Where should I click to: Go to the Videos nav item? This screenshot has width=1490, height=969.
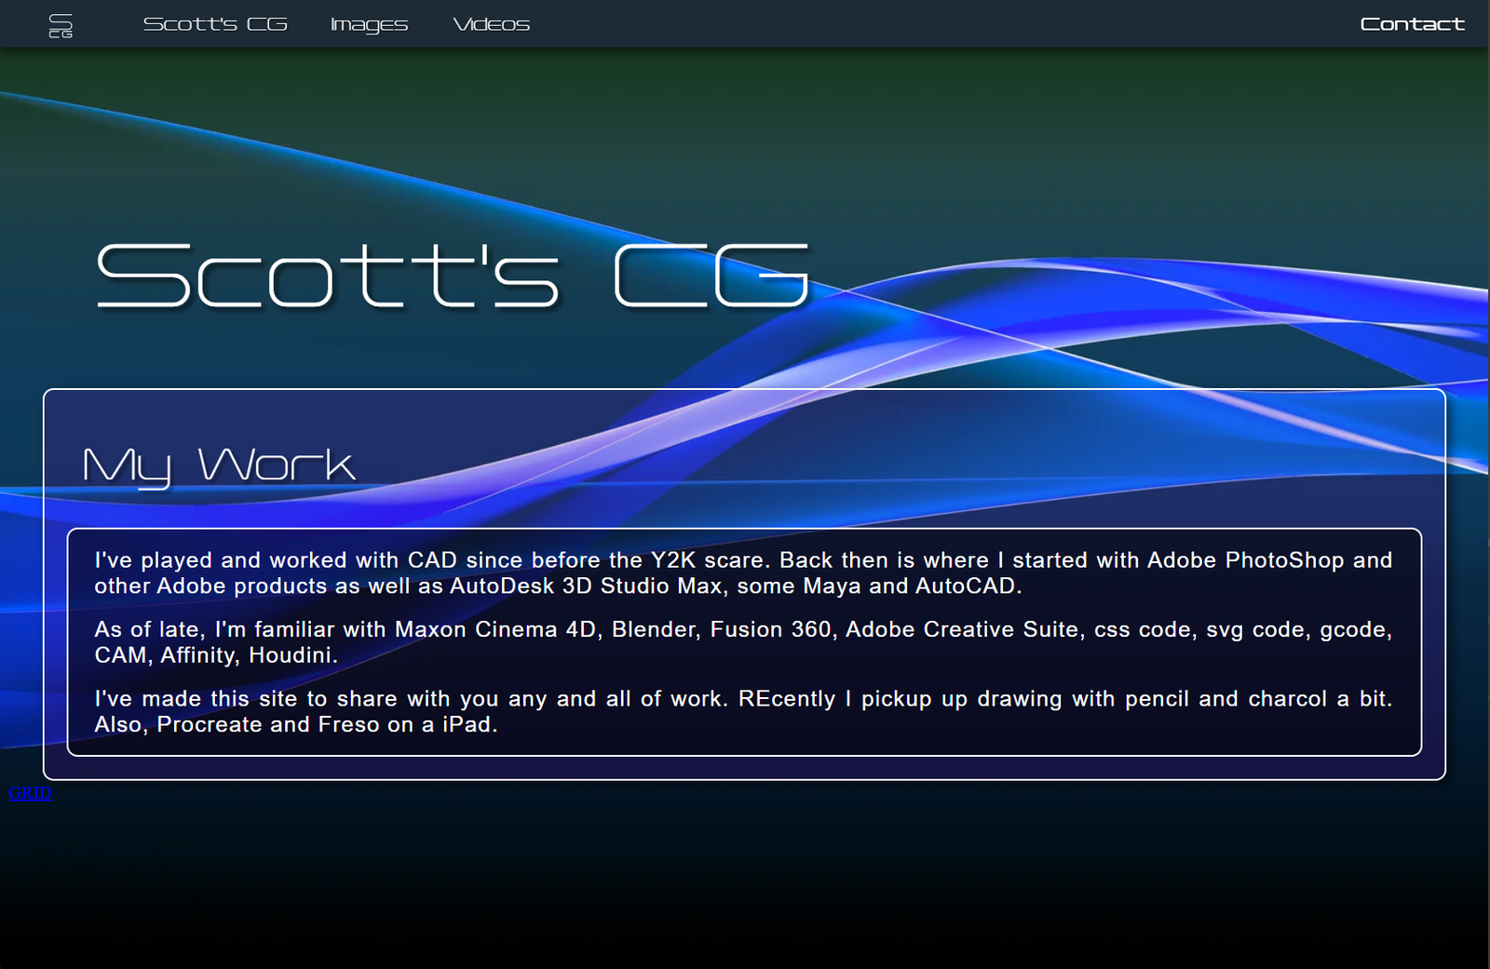(491, 24)
